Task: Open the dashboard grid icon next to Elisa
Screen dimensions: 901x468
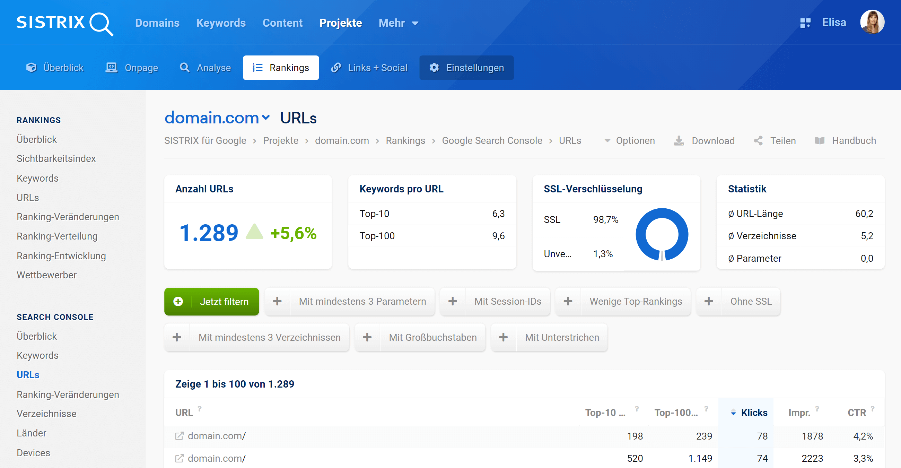Action: tap(805, 23)
